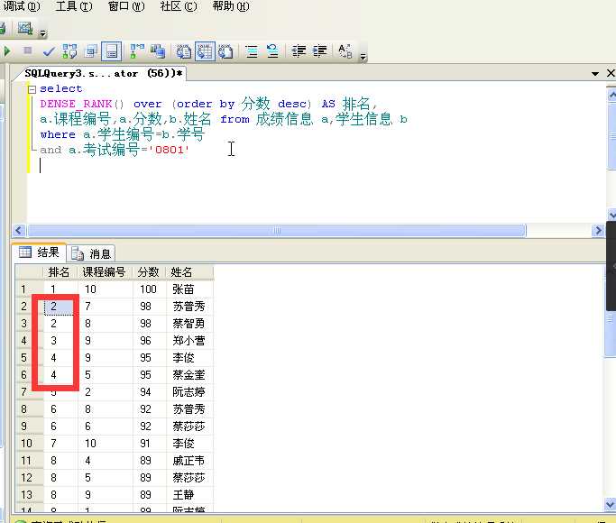Viewport: 616px width, 523px height.
Task: Open the 帮助(H) menu
Action: tap(231, 6)
